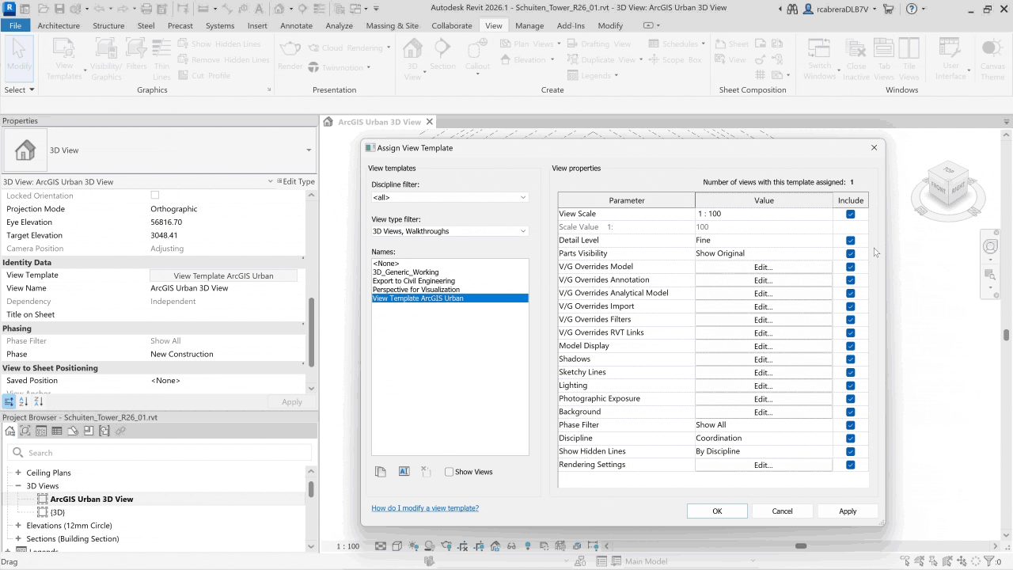Click the Detail Level icon in view control bar
Image resolution: width=1013 pixels, height=570 pixels.
381,546
